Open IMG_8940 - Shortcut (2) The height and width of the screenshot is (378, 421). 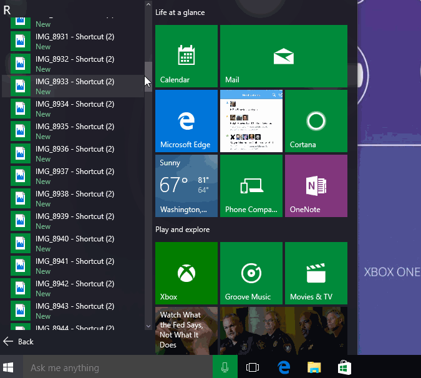(73, 243)
